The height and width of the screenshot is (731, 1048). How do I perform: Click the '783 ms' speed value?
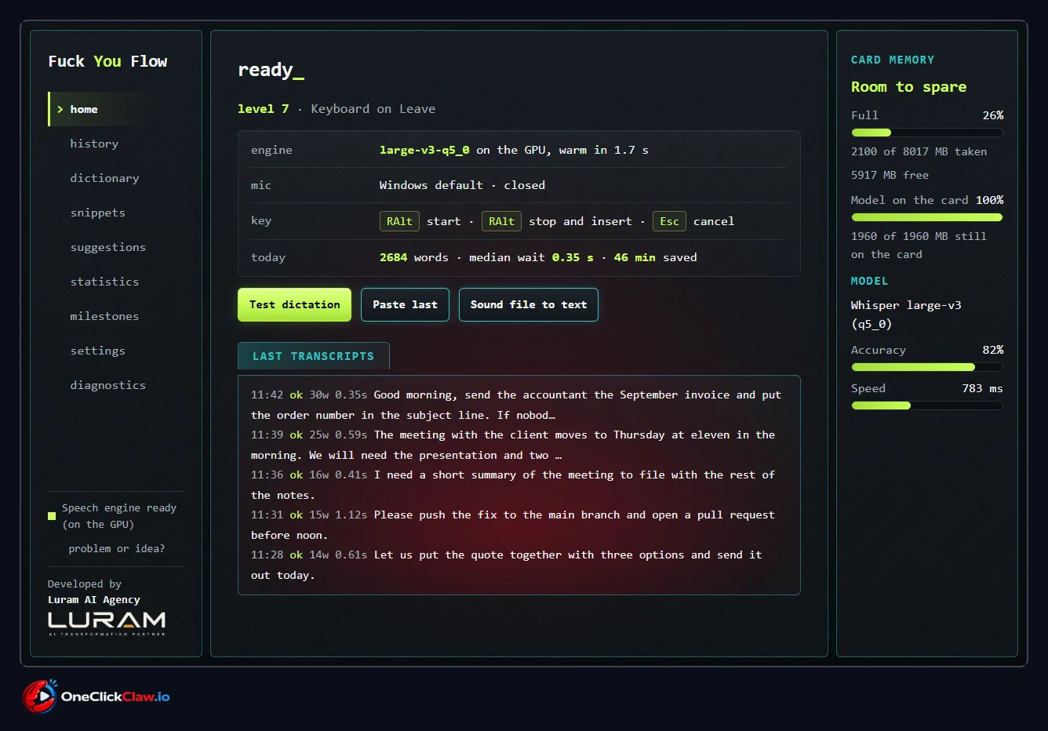point(982,388)
